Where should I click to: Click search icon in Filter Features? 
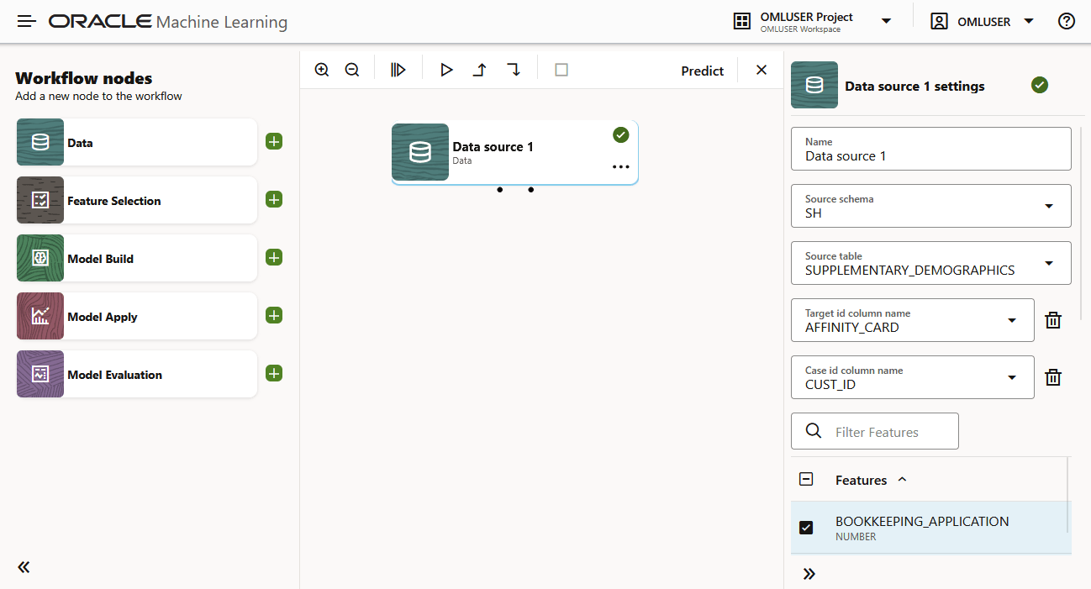814,431
